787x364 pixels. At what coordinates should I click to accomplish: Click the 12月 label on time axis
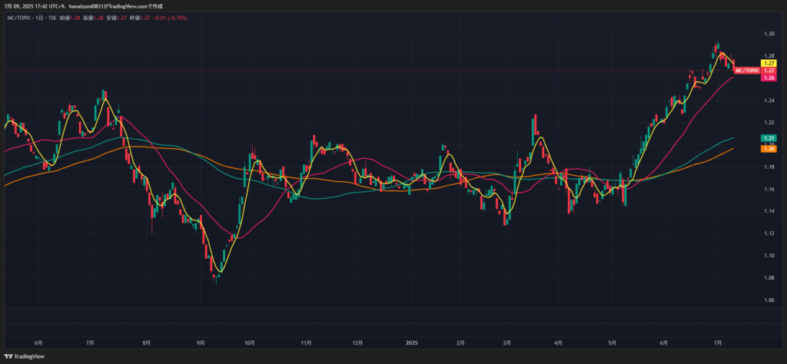pos(358,343)
